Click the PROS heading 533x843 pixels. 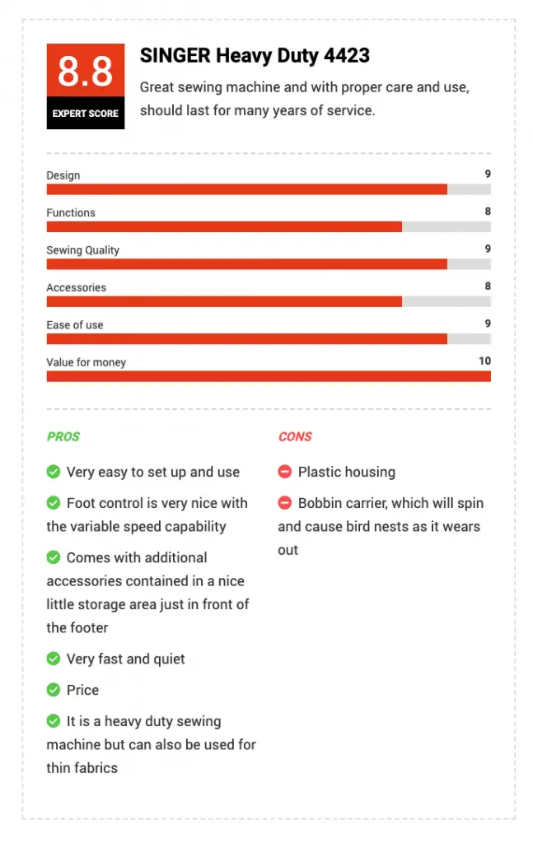click(x=63, y=436)
